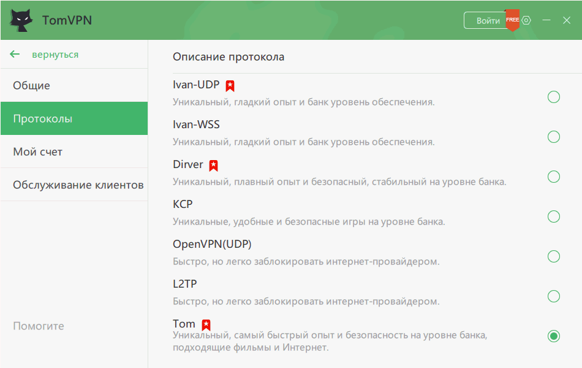Click the red star badge next to Ivan-UDP
This screenshot has height=368, width=582.
point(230,85)
